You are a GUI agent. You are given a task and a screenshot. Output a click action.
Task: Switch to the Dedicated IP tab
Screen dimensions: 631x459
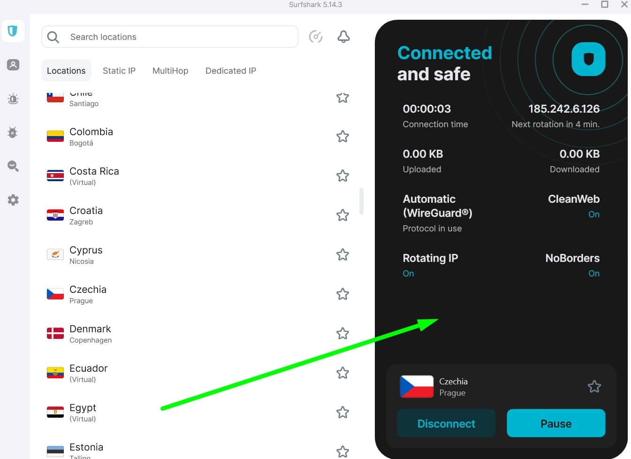coord(231,71)
